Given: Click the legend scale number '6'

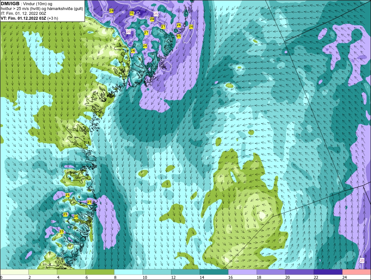Looking at the screenshot, I should [86, 277].
